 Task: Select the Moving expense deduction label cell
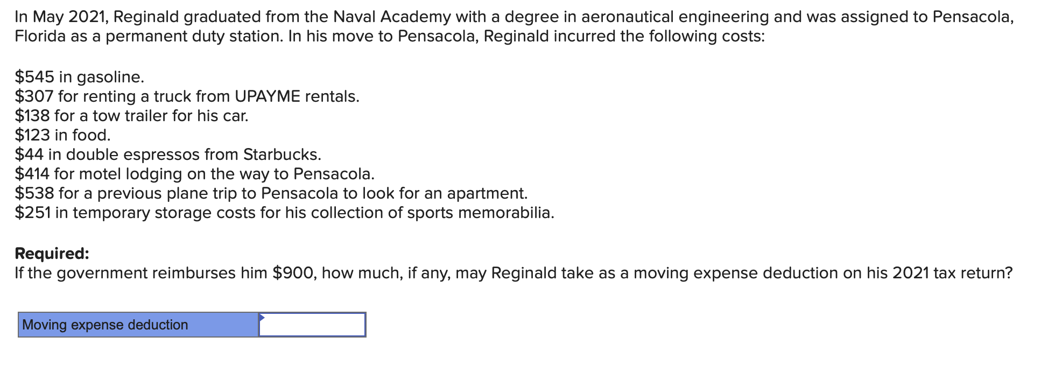tap(138, 325)
